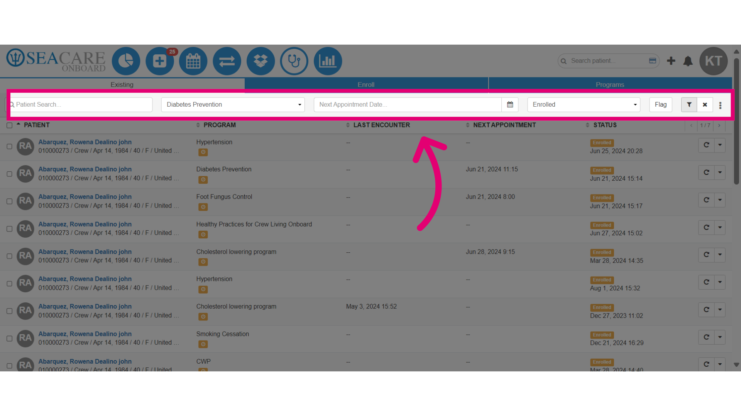
Task: Click the Flag filter button
Action: pos(660,104)
